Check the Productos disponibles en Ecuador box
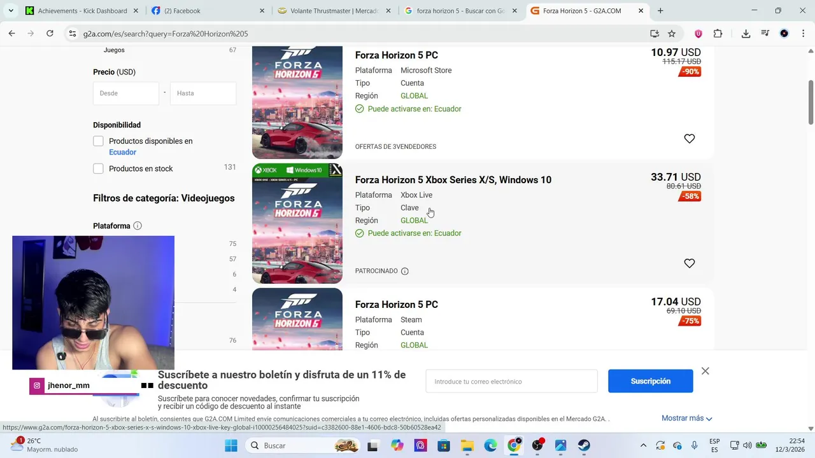 pyautogui.click(x=98, y=141)
